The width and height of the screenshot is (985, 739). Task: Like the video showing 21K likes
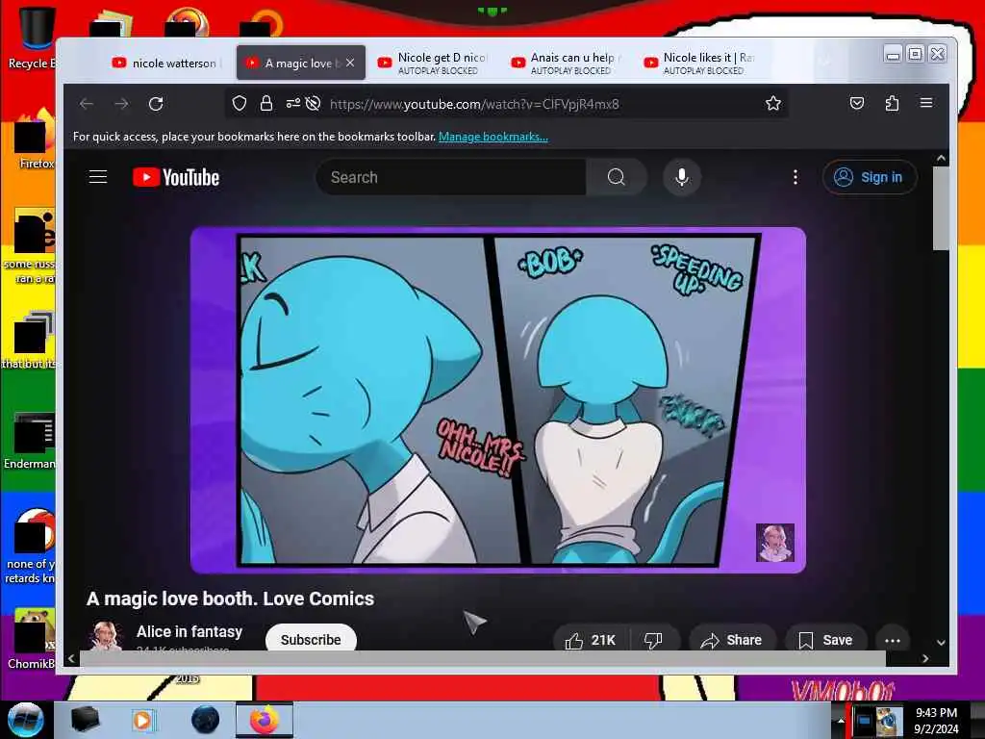click(591, 639)
